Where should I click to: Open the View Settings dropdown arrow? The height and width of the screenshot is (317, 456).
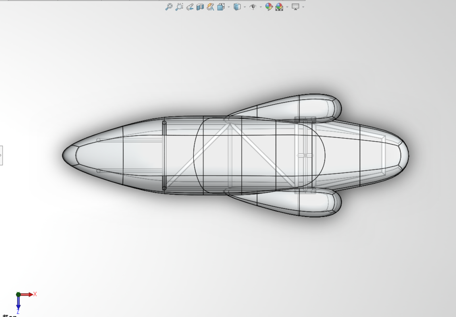coord(303,7)
